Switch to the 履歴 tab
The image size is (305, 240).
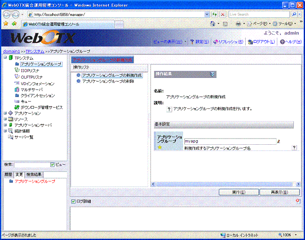(x=8, y=175)
